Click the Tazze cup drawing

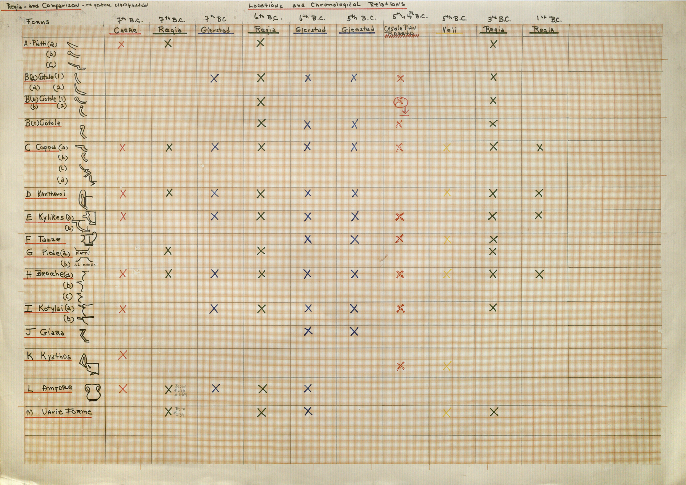89,238
